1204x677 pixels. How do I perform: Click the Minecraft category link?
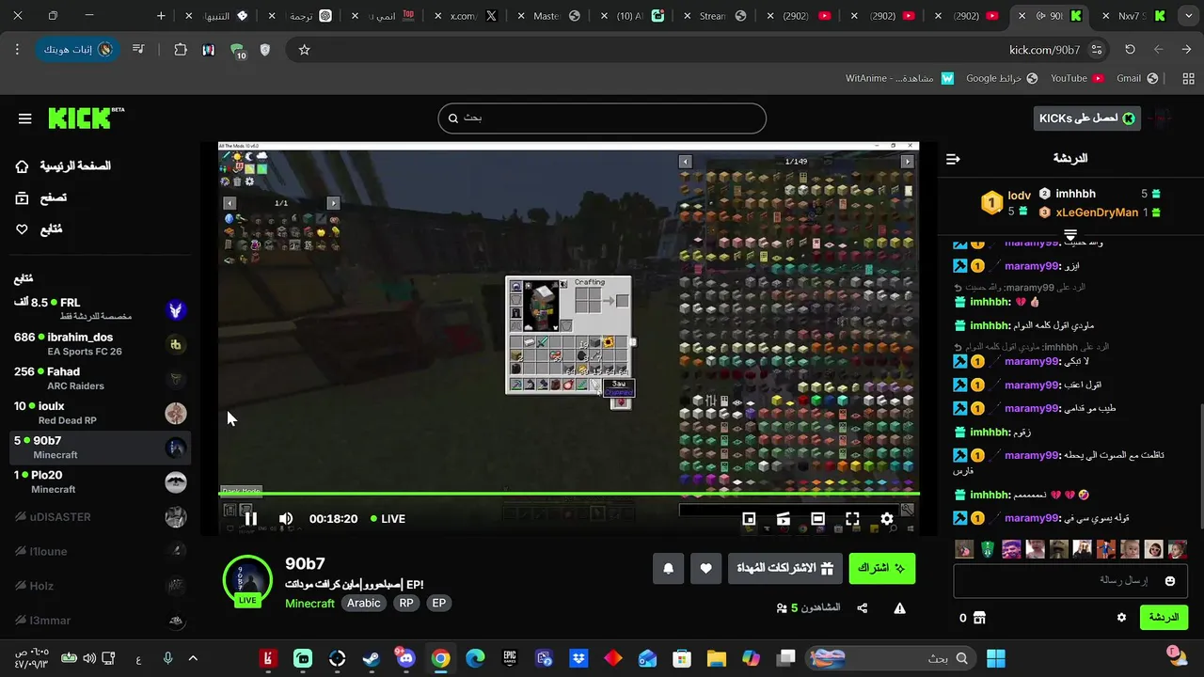[x=309, y=603]
